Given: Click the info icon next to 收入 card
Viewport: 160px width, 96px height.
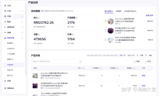Looking at the screenshot, I should tap(39, 18).
